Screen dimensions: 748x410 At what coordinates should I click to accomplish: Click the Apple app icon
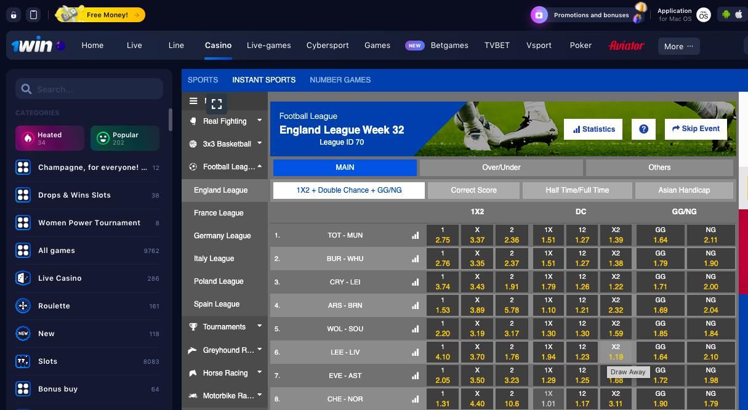(x=738, y=15)
